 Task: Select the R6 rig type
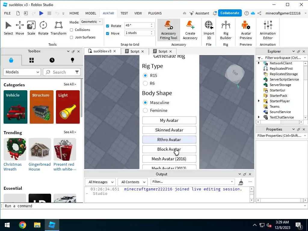[145, 83]
